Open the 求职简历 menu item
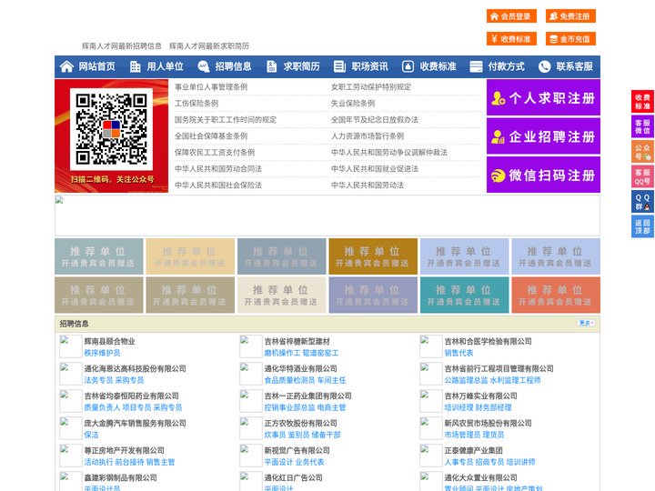The width and height of the screenshot is (655, 491). coord(302,66)
